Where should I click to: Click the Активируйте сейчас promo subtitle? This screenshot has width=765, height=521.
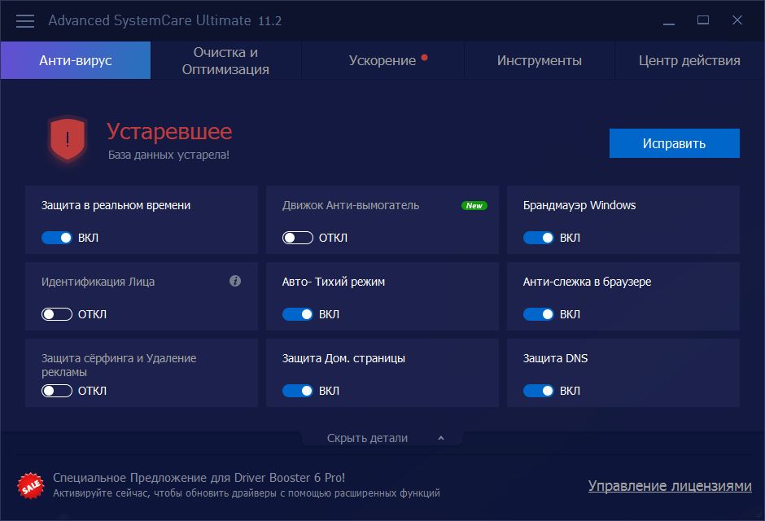coord(247,493)
